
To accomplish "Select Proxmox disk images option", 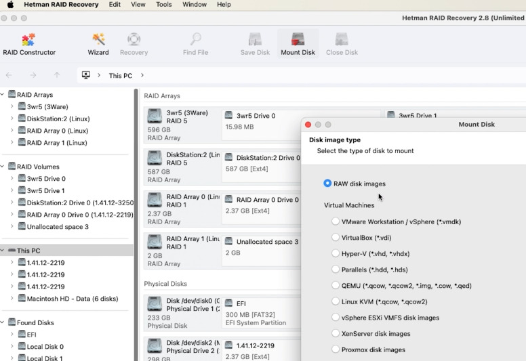I will (335, 349).
